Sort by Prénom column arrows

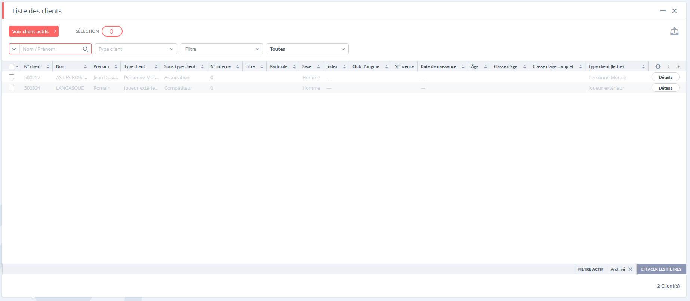click(x=116, y=67)
